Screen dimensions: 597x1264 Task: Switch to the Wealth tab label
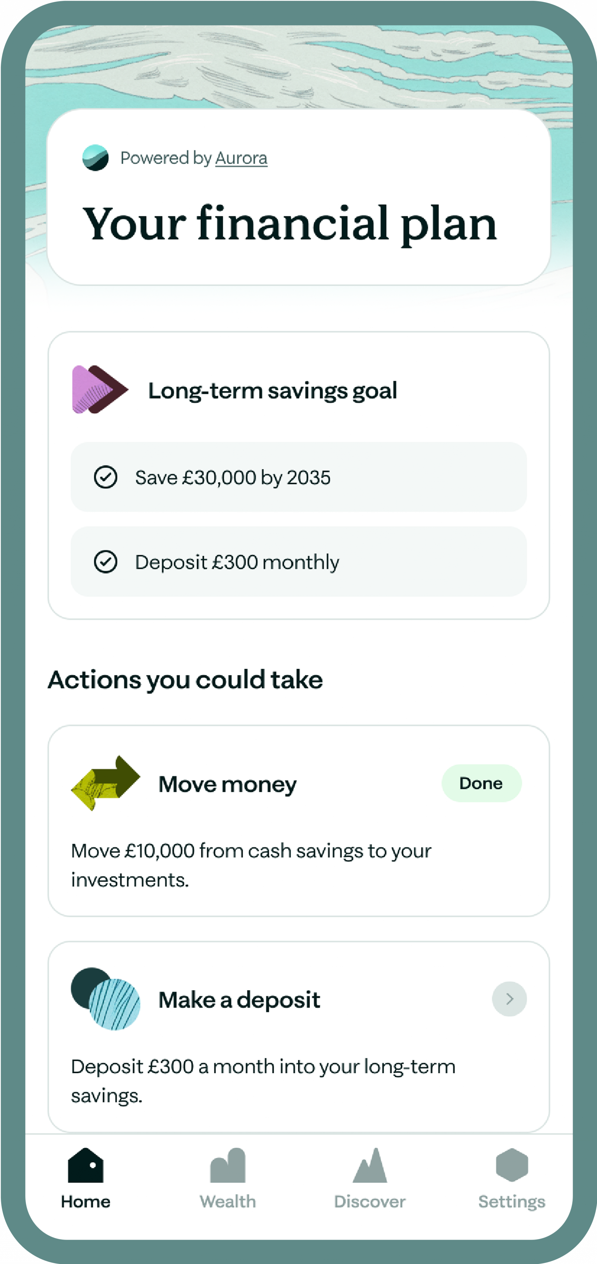point(228,1202)
